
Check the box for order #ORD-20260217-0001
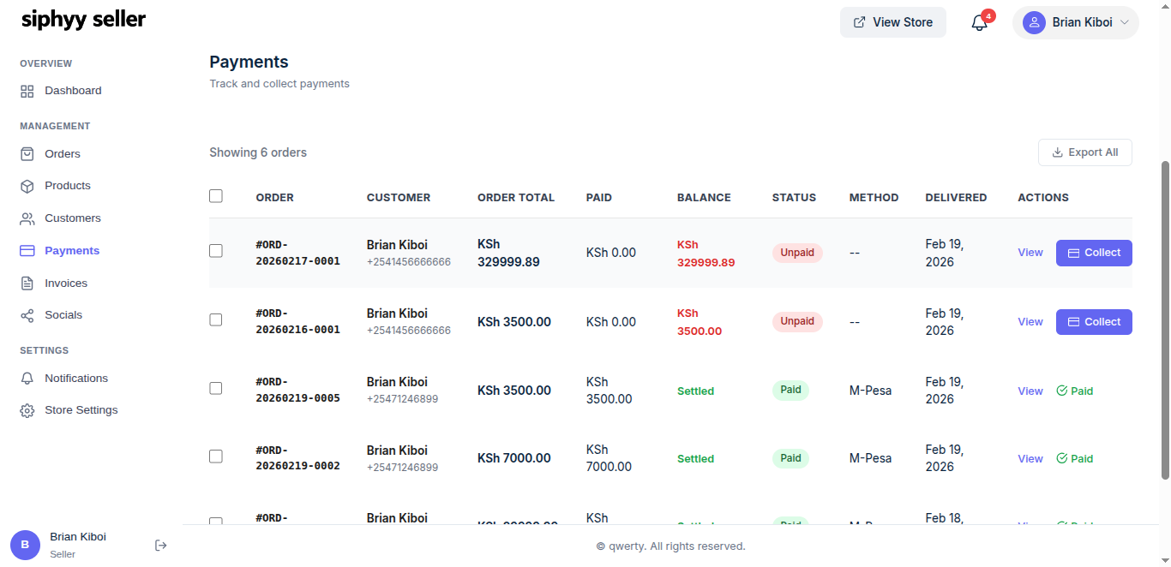(216, 251)
